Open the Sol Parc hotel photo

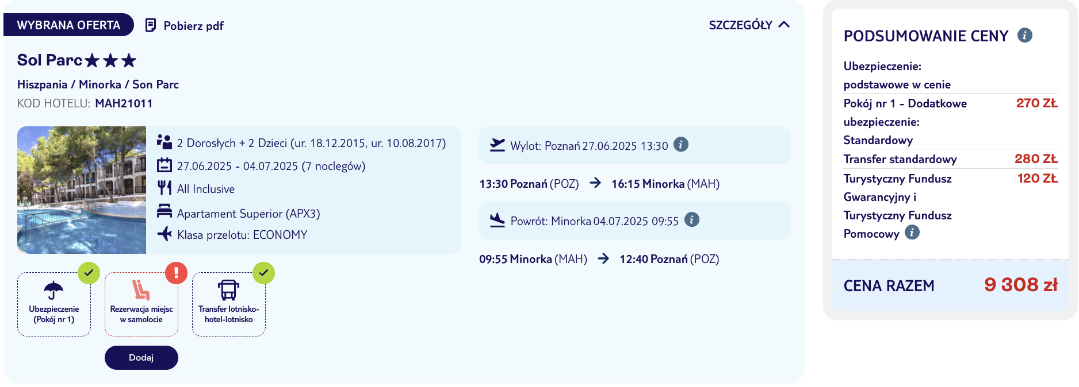[82, 190]
